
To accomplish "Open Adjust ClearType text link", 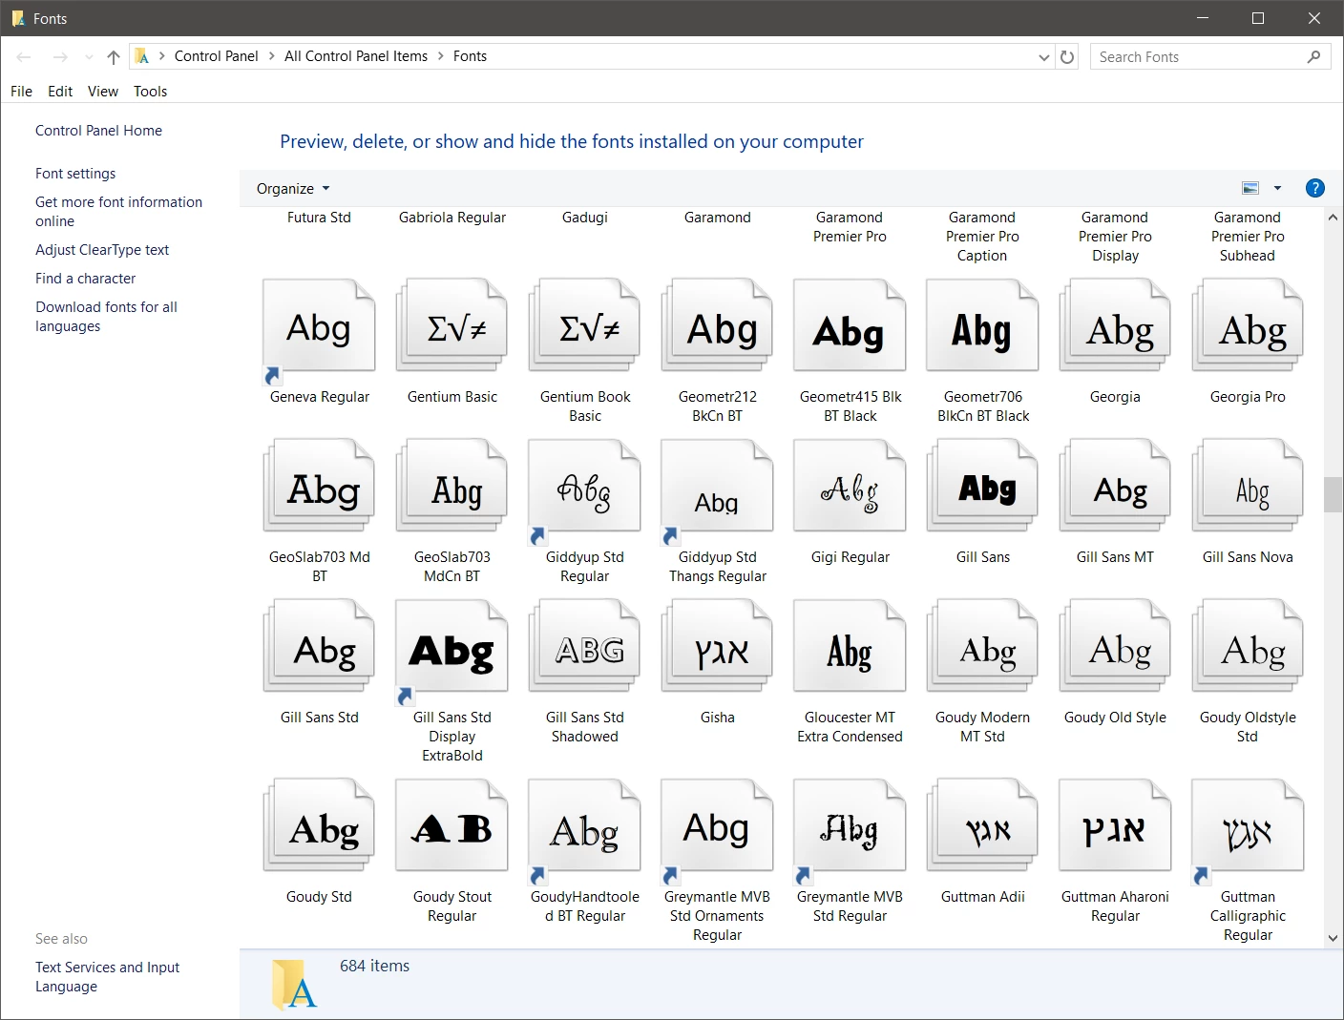I will pyautogui.click(x=102, y=250).
